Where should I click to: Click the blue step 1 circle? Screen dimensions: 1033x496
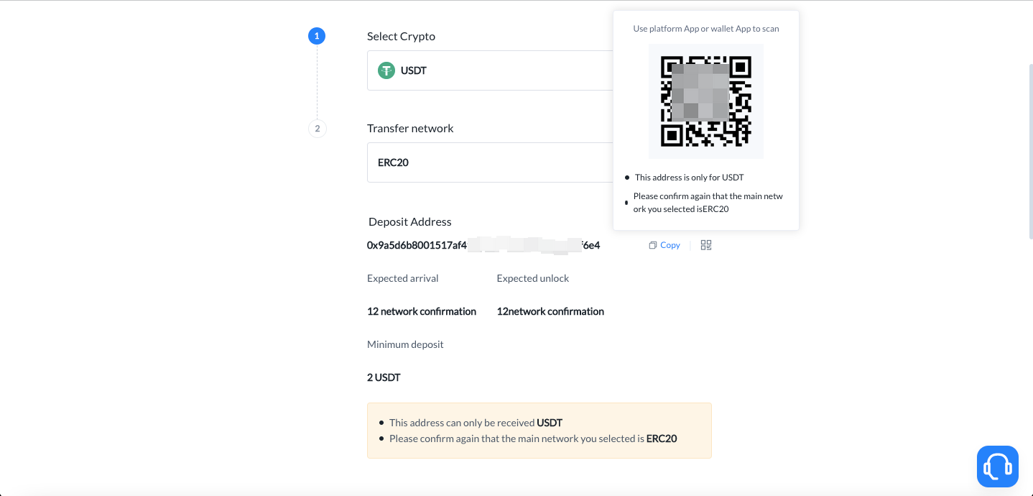coord(317,36)
